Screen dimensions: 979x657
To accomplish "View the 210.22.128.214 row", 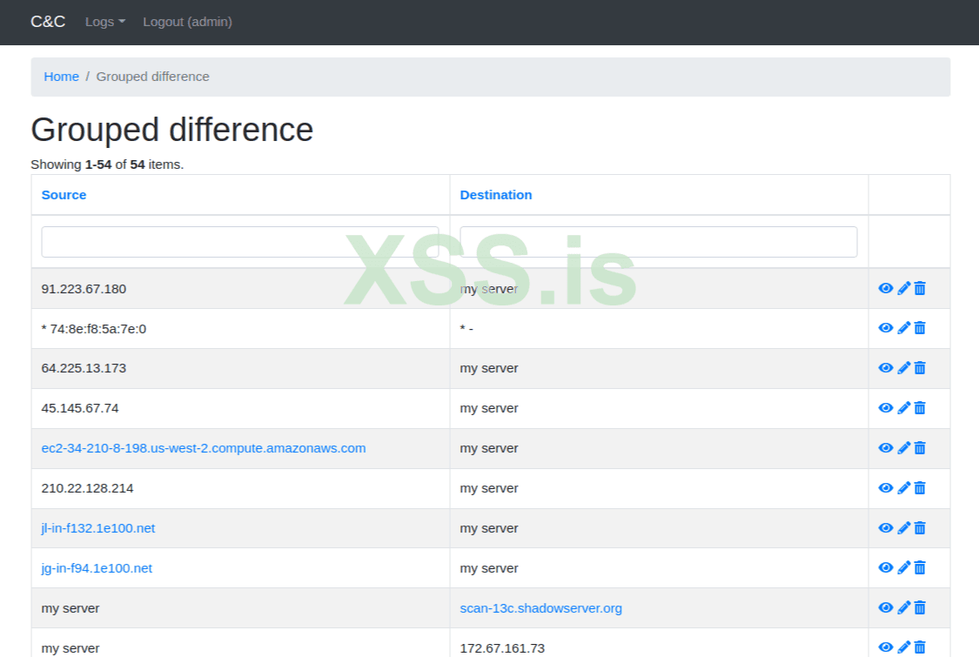I will tap(885, 488).
